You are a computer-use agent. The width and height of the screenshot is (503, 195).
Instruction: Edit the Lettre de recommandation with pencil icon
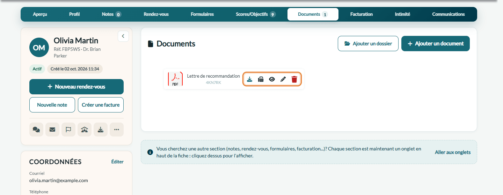tap(283, 79)
